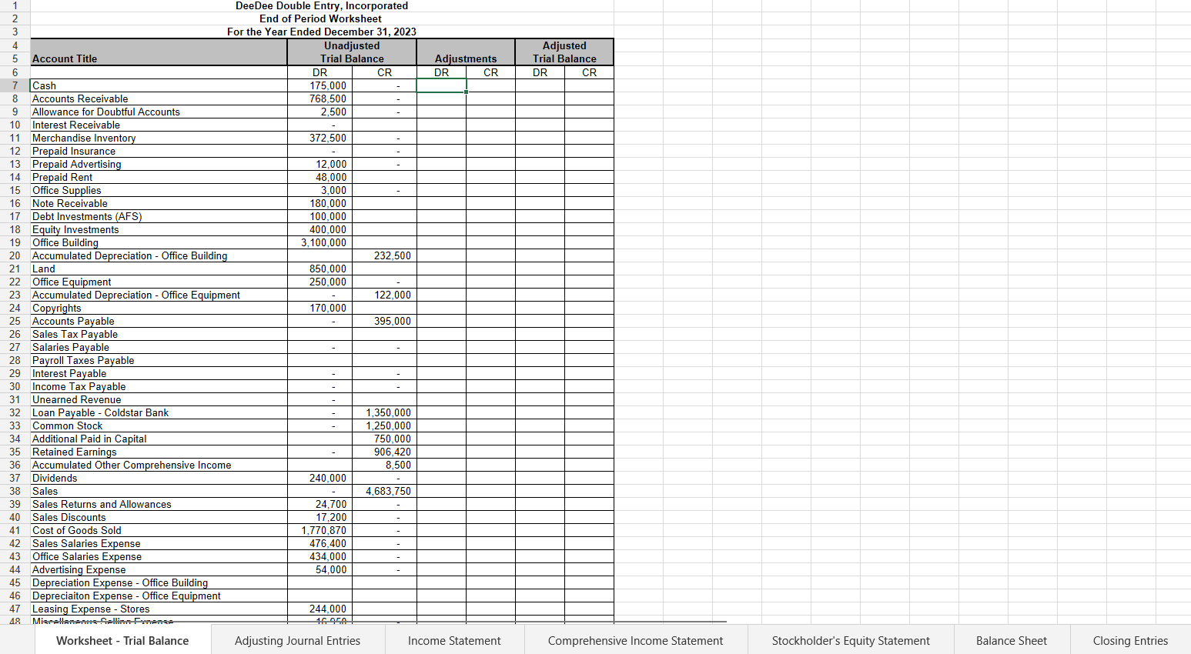Screen dimensions: 1191x654
Task: Open the Closing Entries sheet
Action: [1130, 640]
